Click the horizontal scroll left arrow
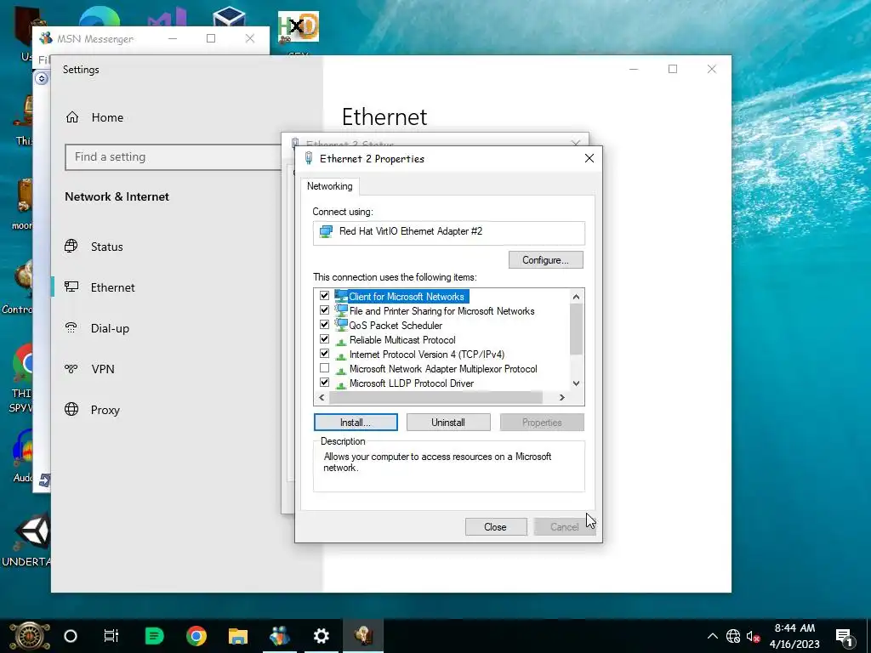This screenshot has height=653, width=871. coord(322,398)
